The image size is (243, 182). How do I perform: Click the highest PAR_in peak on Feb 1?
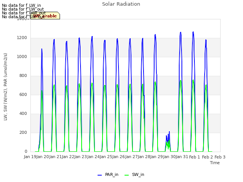[193, 32]
